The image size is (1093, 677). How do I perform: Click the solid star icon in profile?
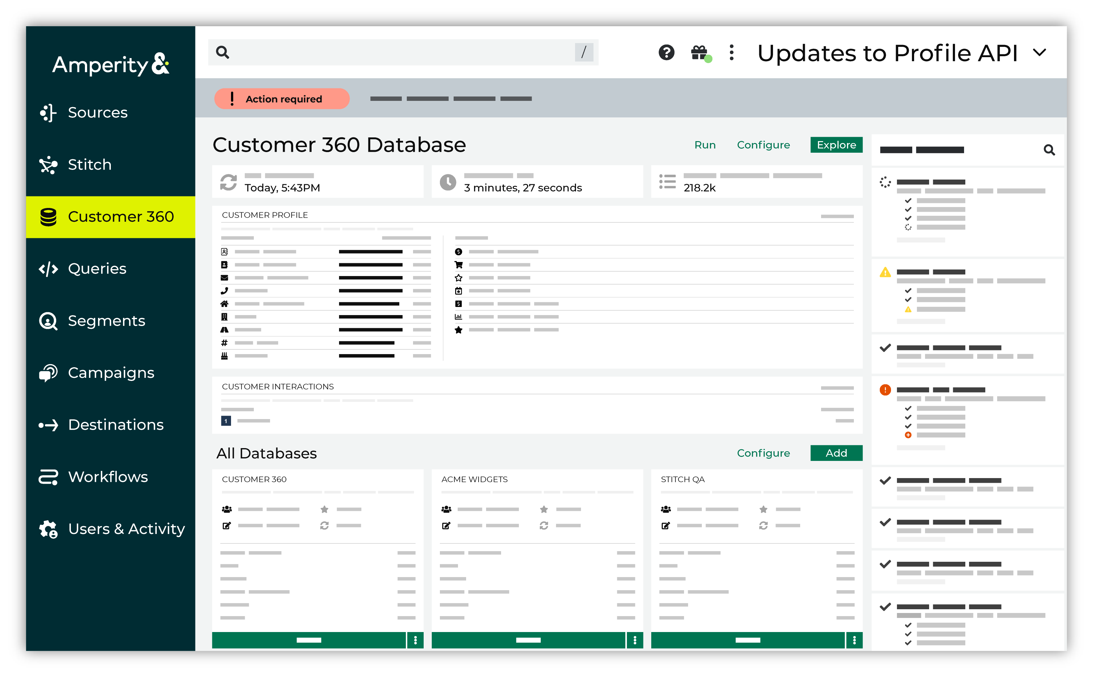point(458,330)
